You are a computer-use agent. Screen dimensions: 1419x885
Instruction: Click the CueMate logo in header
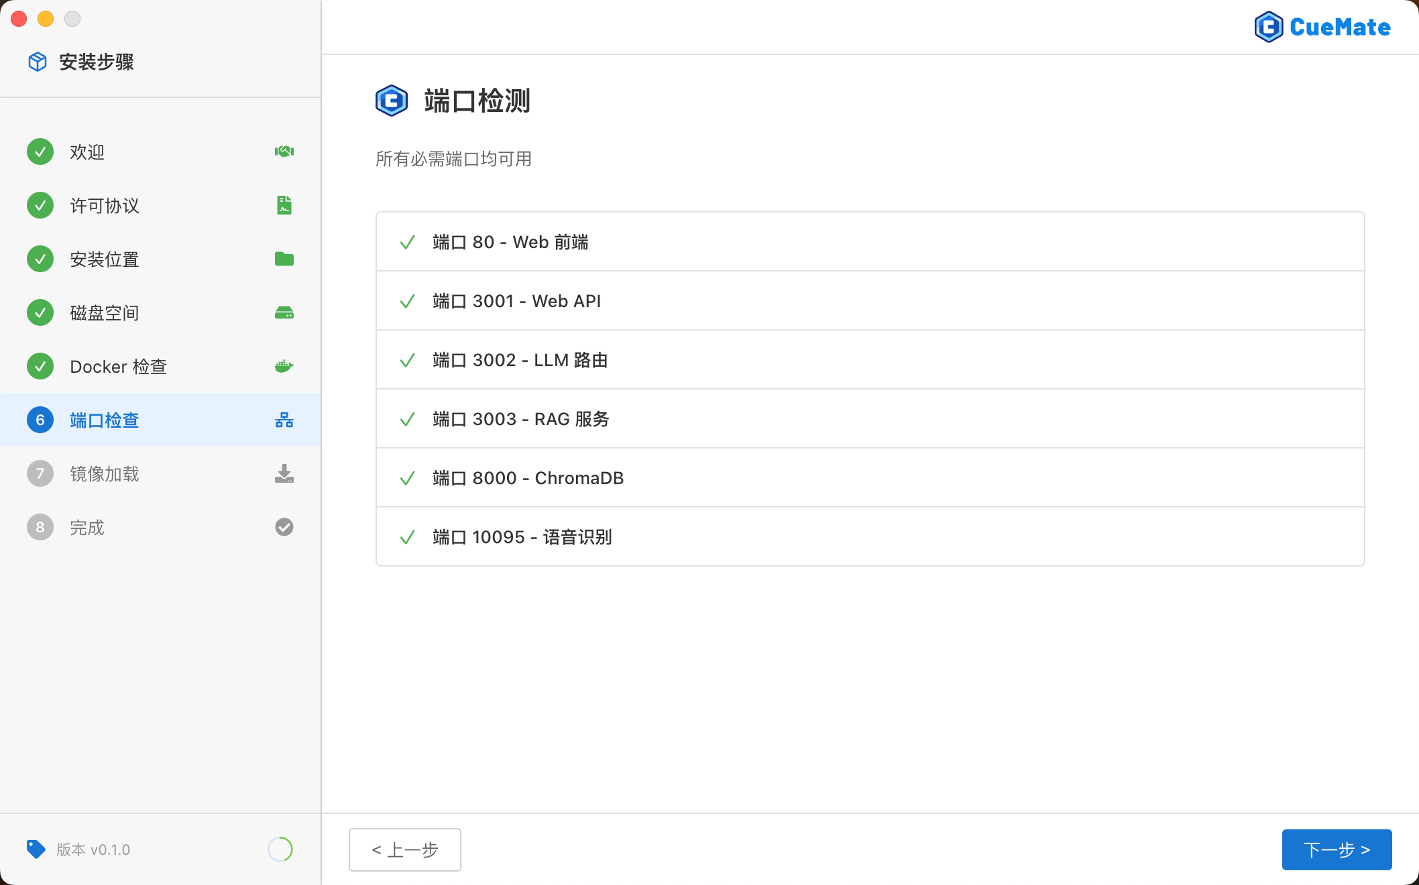click(1322, 27)
